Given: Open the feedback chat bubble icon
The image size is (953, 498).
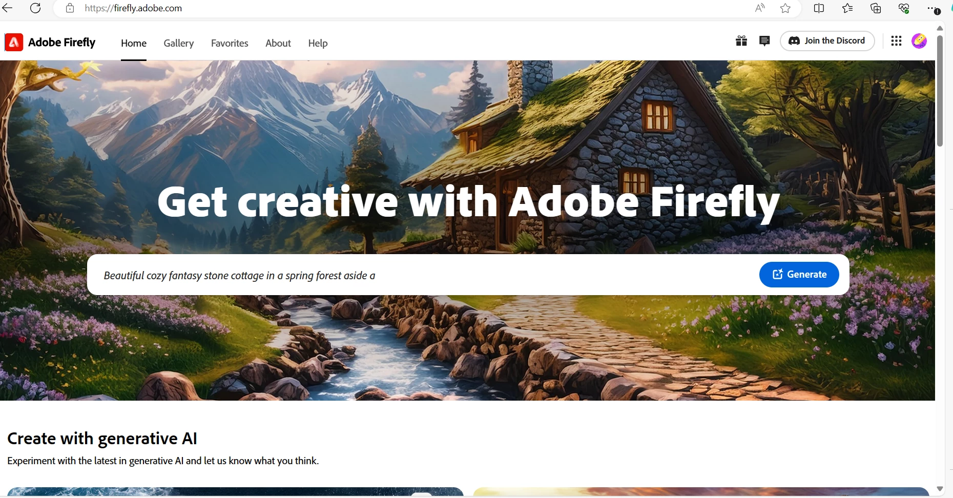Looking at the screenshot, I should pyautogui.click(x=764, y=41).
